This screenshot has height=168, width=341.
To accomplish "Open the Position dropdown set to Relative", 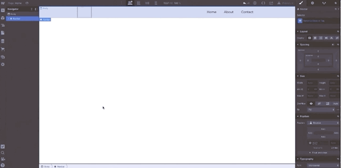I will [323, 123].
